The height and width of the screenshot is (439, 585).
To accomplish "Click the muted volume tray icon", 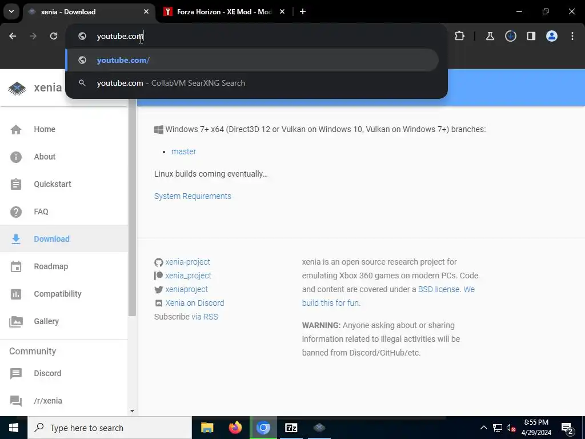I will tap(511, 428).
